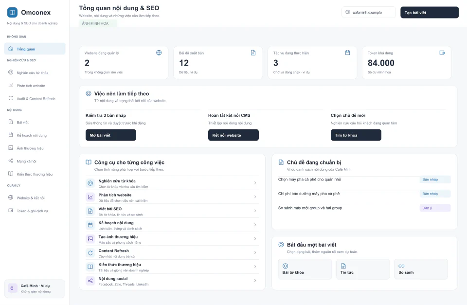This screenshot has height=305, width=467.
Task: Select Tổng quan in the sidebar
Action: pyautogui.click(x=35, y=49)
